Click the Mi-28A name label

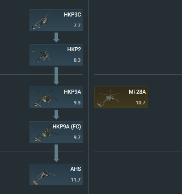[137, 92]
